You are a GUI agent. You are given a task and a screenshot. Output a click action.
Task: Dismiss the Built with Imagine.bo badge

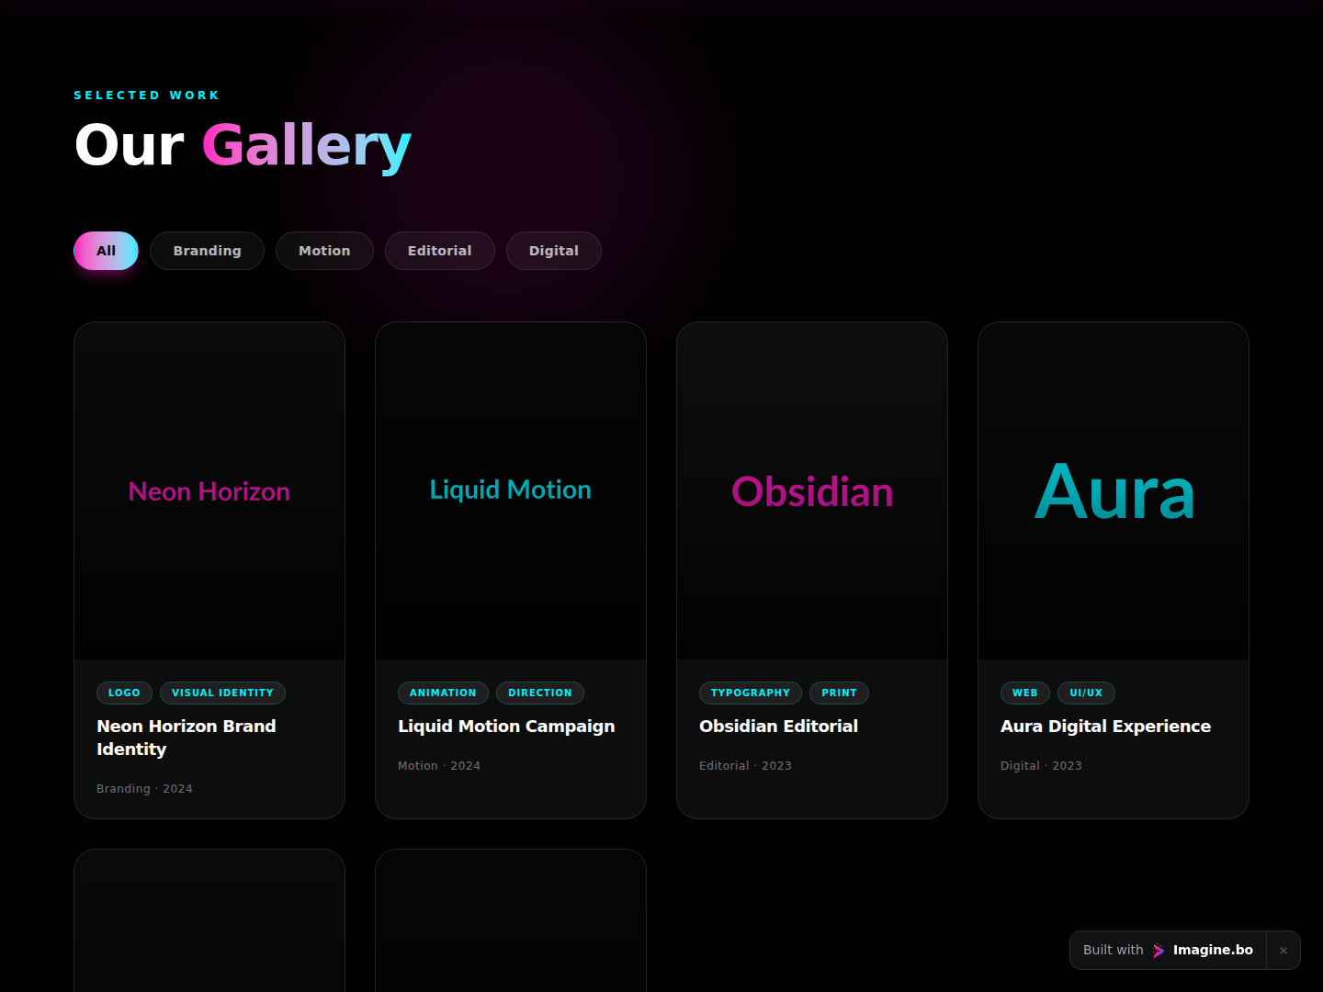click(1283, 951)
